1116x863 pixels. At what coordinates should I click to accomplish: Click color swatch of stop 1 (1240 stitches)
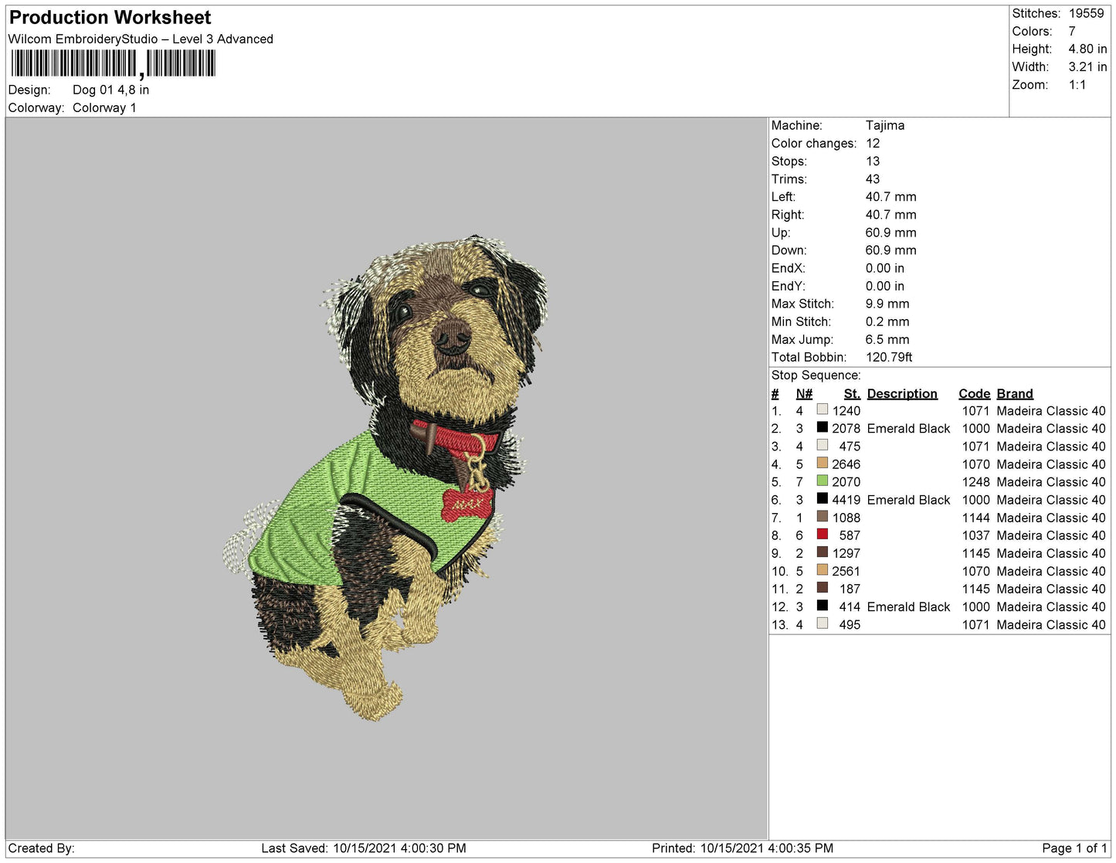[x=823, y=409]
